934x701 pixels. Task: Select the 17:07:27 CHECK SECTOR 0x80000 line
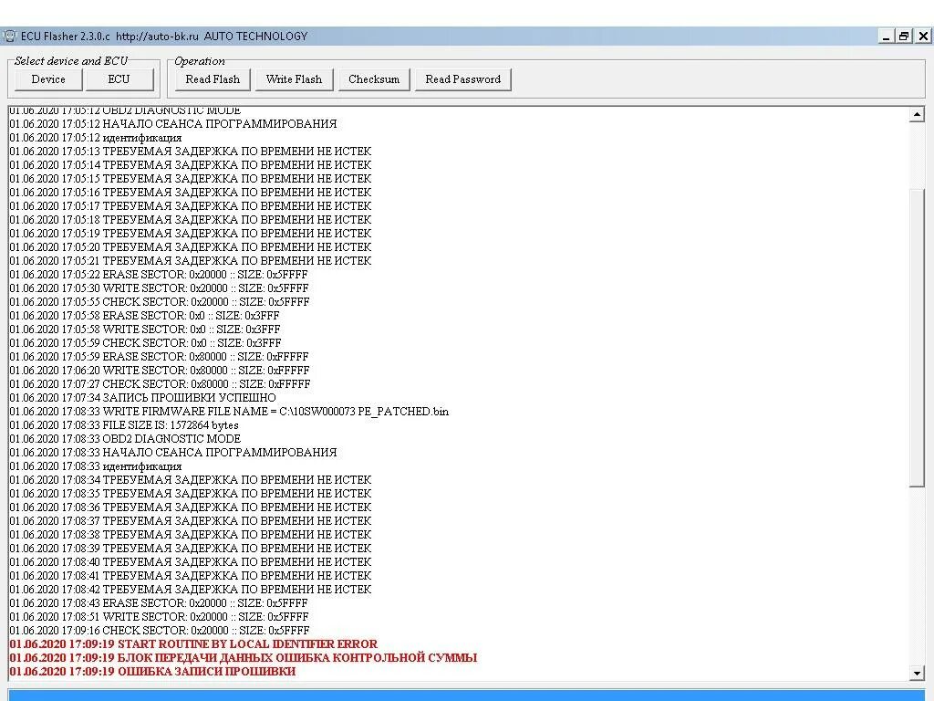[x=161, y=384]
